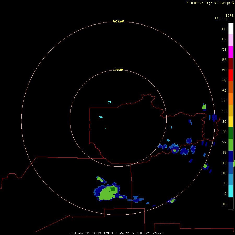The image size is (235, 235).
Task: Click the bright orange legend swatch
Action: coord(231,98)
